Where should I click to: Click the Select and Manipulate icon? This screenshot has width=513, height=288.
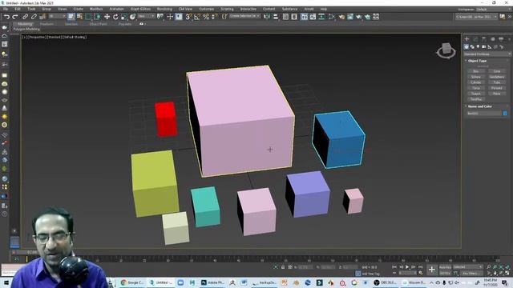point(170,17)
